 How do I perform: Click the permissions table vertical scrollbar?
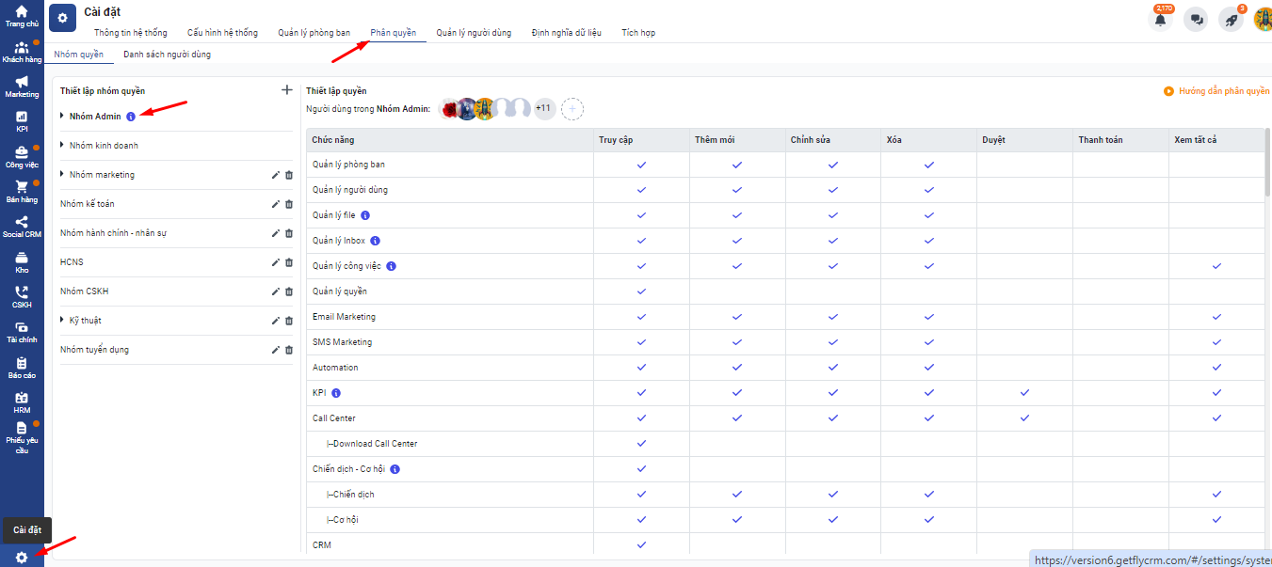[x=1267, y=164]
